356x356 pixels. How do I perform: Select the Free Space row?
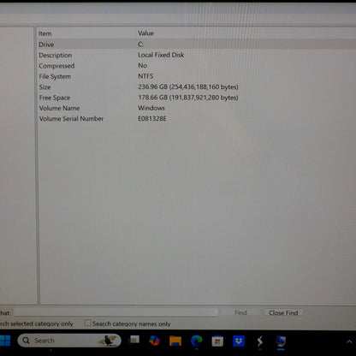(196, 98)
